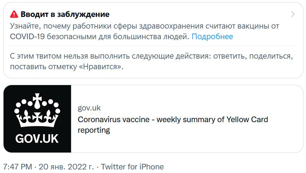Open the gov.uk domain label
Viewport: 306px width, 173px height.
[89, 108]
